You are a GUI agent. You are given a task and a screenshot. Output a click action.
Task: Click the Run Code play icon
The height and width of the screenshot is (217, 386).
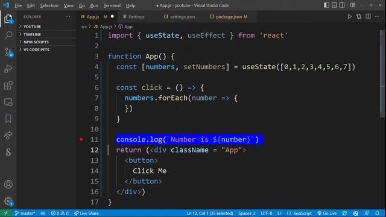tap(349, 17)
